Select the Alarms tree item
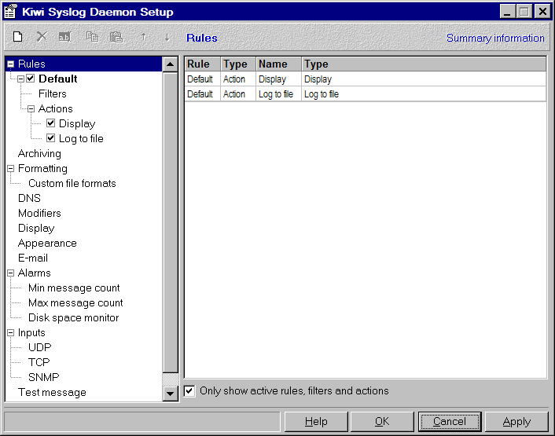Image resolution: width=555 pixels, height=436 pixels. (35, 273)
